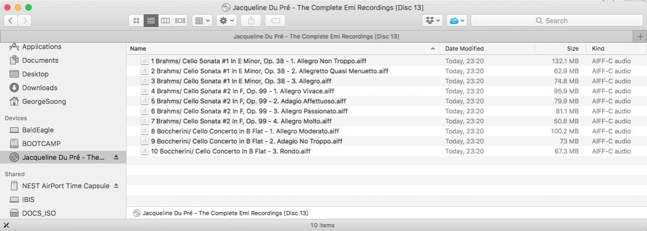Screen dimensions: 647x231
Task: Select the Boccherini 3. Rondo.aiff file
Action: coord(230,151)
